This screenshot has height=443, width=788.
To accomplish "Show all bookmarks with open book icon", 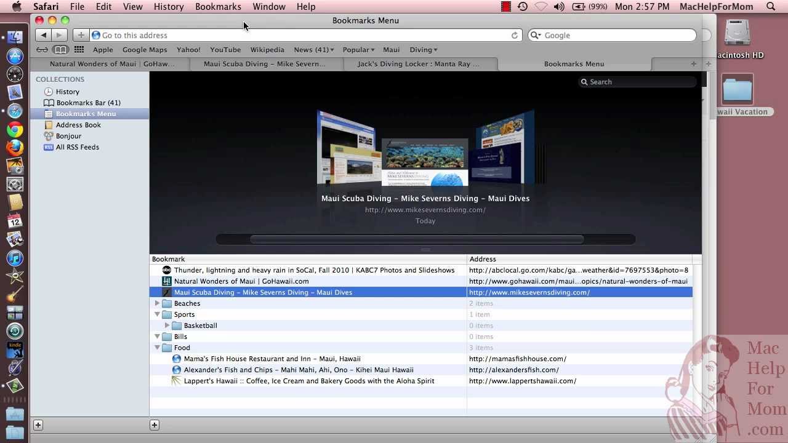I will [60, 50].
